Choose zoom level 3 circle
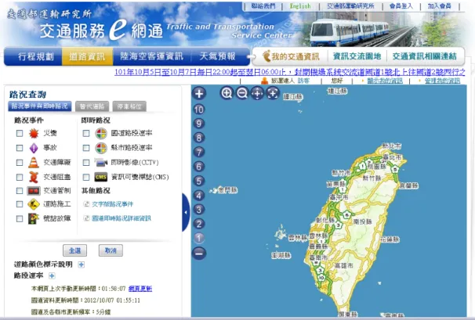This screenshot has width=475, height=320. tap(199, 210)
